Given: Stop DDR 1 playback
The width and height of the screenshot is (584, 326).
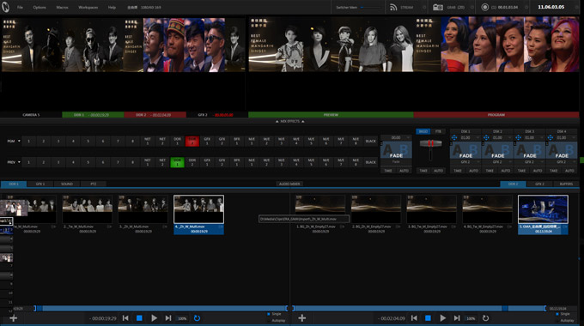Looking at the screenshot, I should click(139, 318).
